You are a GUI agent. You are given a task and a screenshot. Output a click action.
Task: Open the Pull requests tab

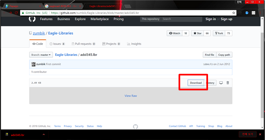(x=83, y=44)
